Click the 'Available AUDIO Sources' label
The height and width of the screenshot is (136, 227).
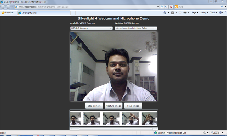click(127, 23)
